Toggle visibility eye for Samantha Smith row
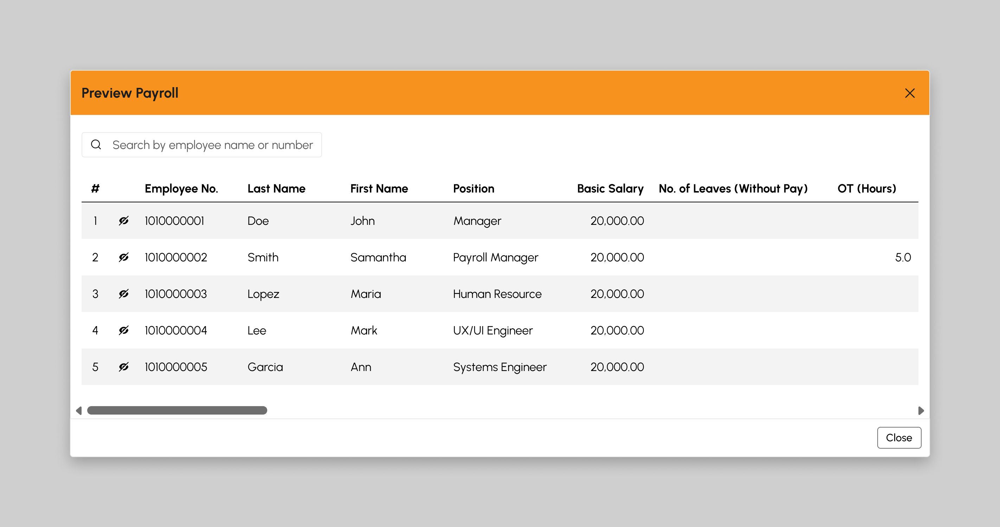 [x=123, y=257]
